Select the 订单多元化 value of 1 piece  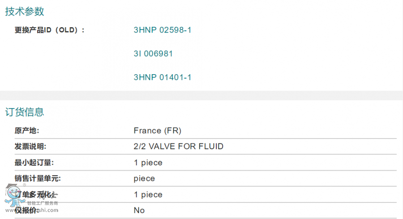pyautogui.click(x=148, y=195)
